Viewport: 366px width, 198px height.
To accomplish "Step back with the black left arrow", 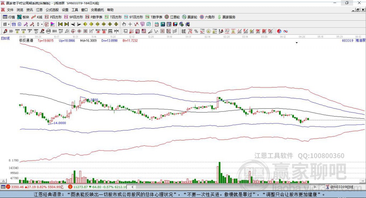I will pos(73,24).
